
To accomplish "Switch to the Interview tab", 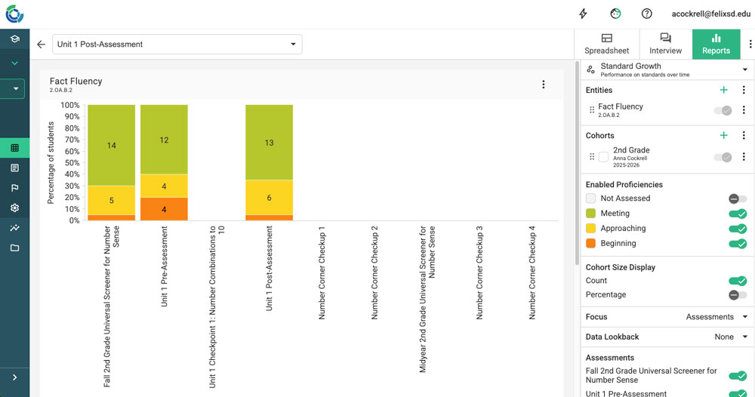I will [665, 44].
